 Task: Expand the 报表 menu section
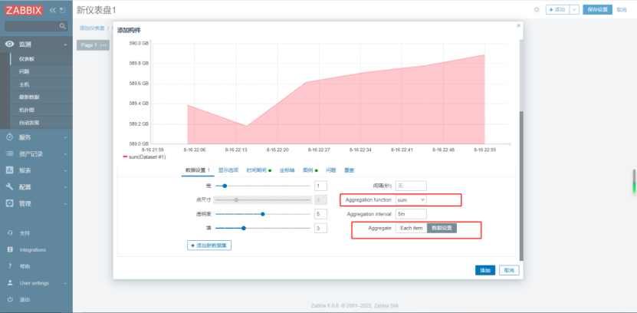(x=65, y=171)
